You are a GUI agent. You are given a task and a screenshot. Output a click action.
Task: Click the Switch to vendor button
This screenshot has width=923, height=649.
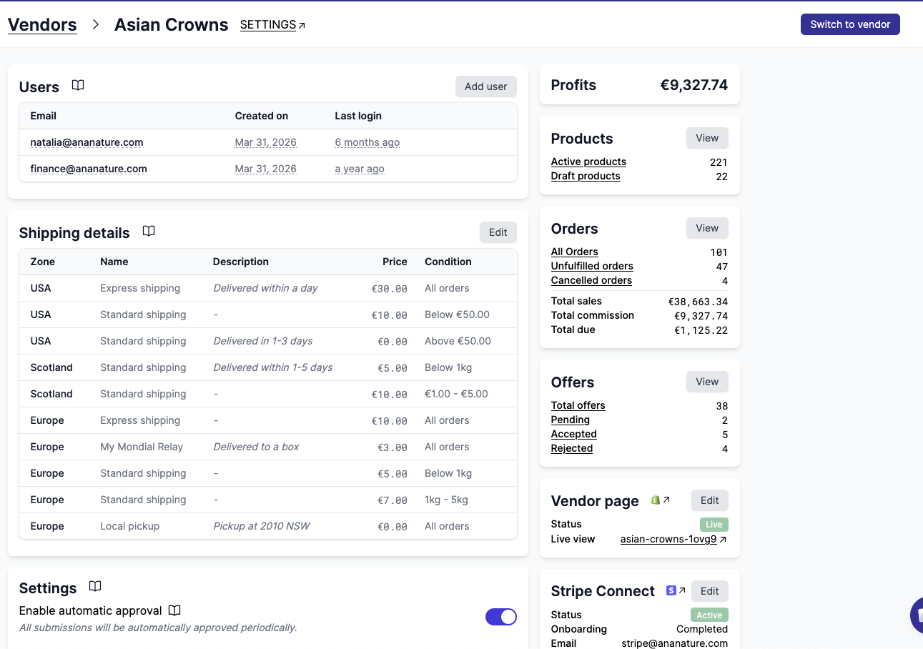tap(850, 24)
